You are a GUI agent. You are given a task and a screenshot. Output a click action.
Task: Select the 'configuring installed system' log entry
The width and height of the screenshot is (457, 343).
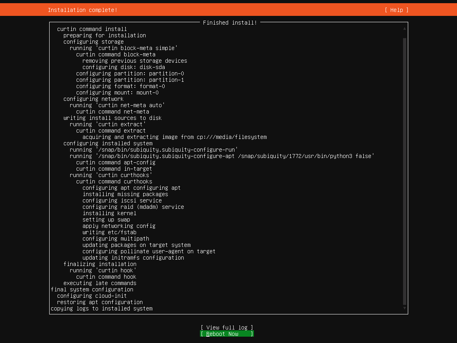[x=108, y=143]
